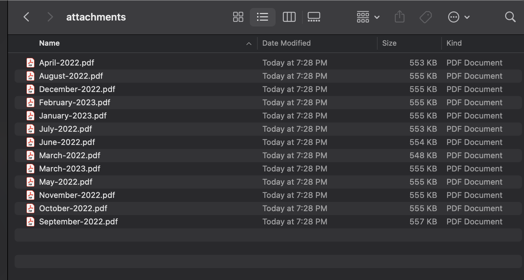Click the PDF icon for May-2022.pdf
The width and height of the screenshot is (524, 280).
pos(30,182)
